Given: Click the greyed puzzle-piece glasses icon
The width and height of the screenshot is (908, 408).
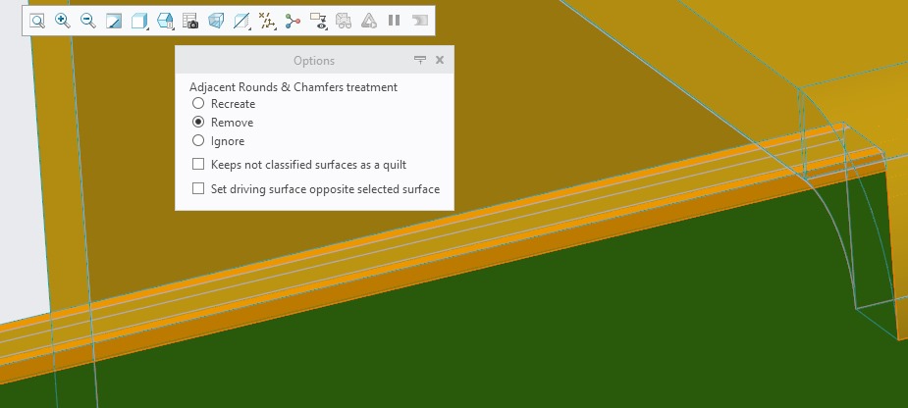Looking at the screenshot, I should click(x=344, y=22).
